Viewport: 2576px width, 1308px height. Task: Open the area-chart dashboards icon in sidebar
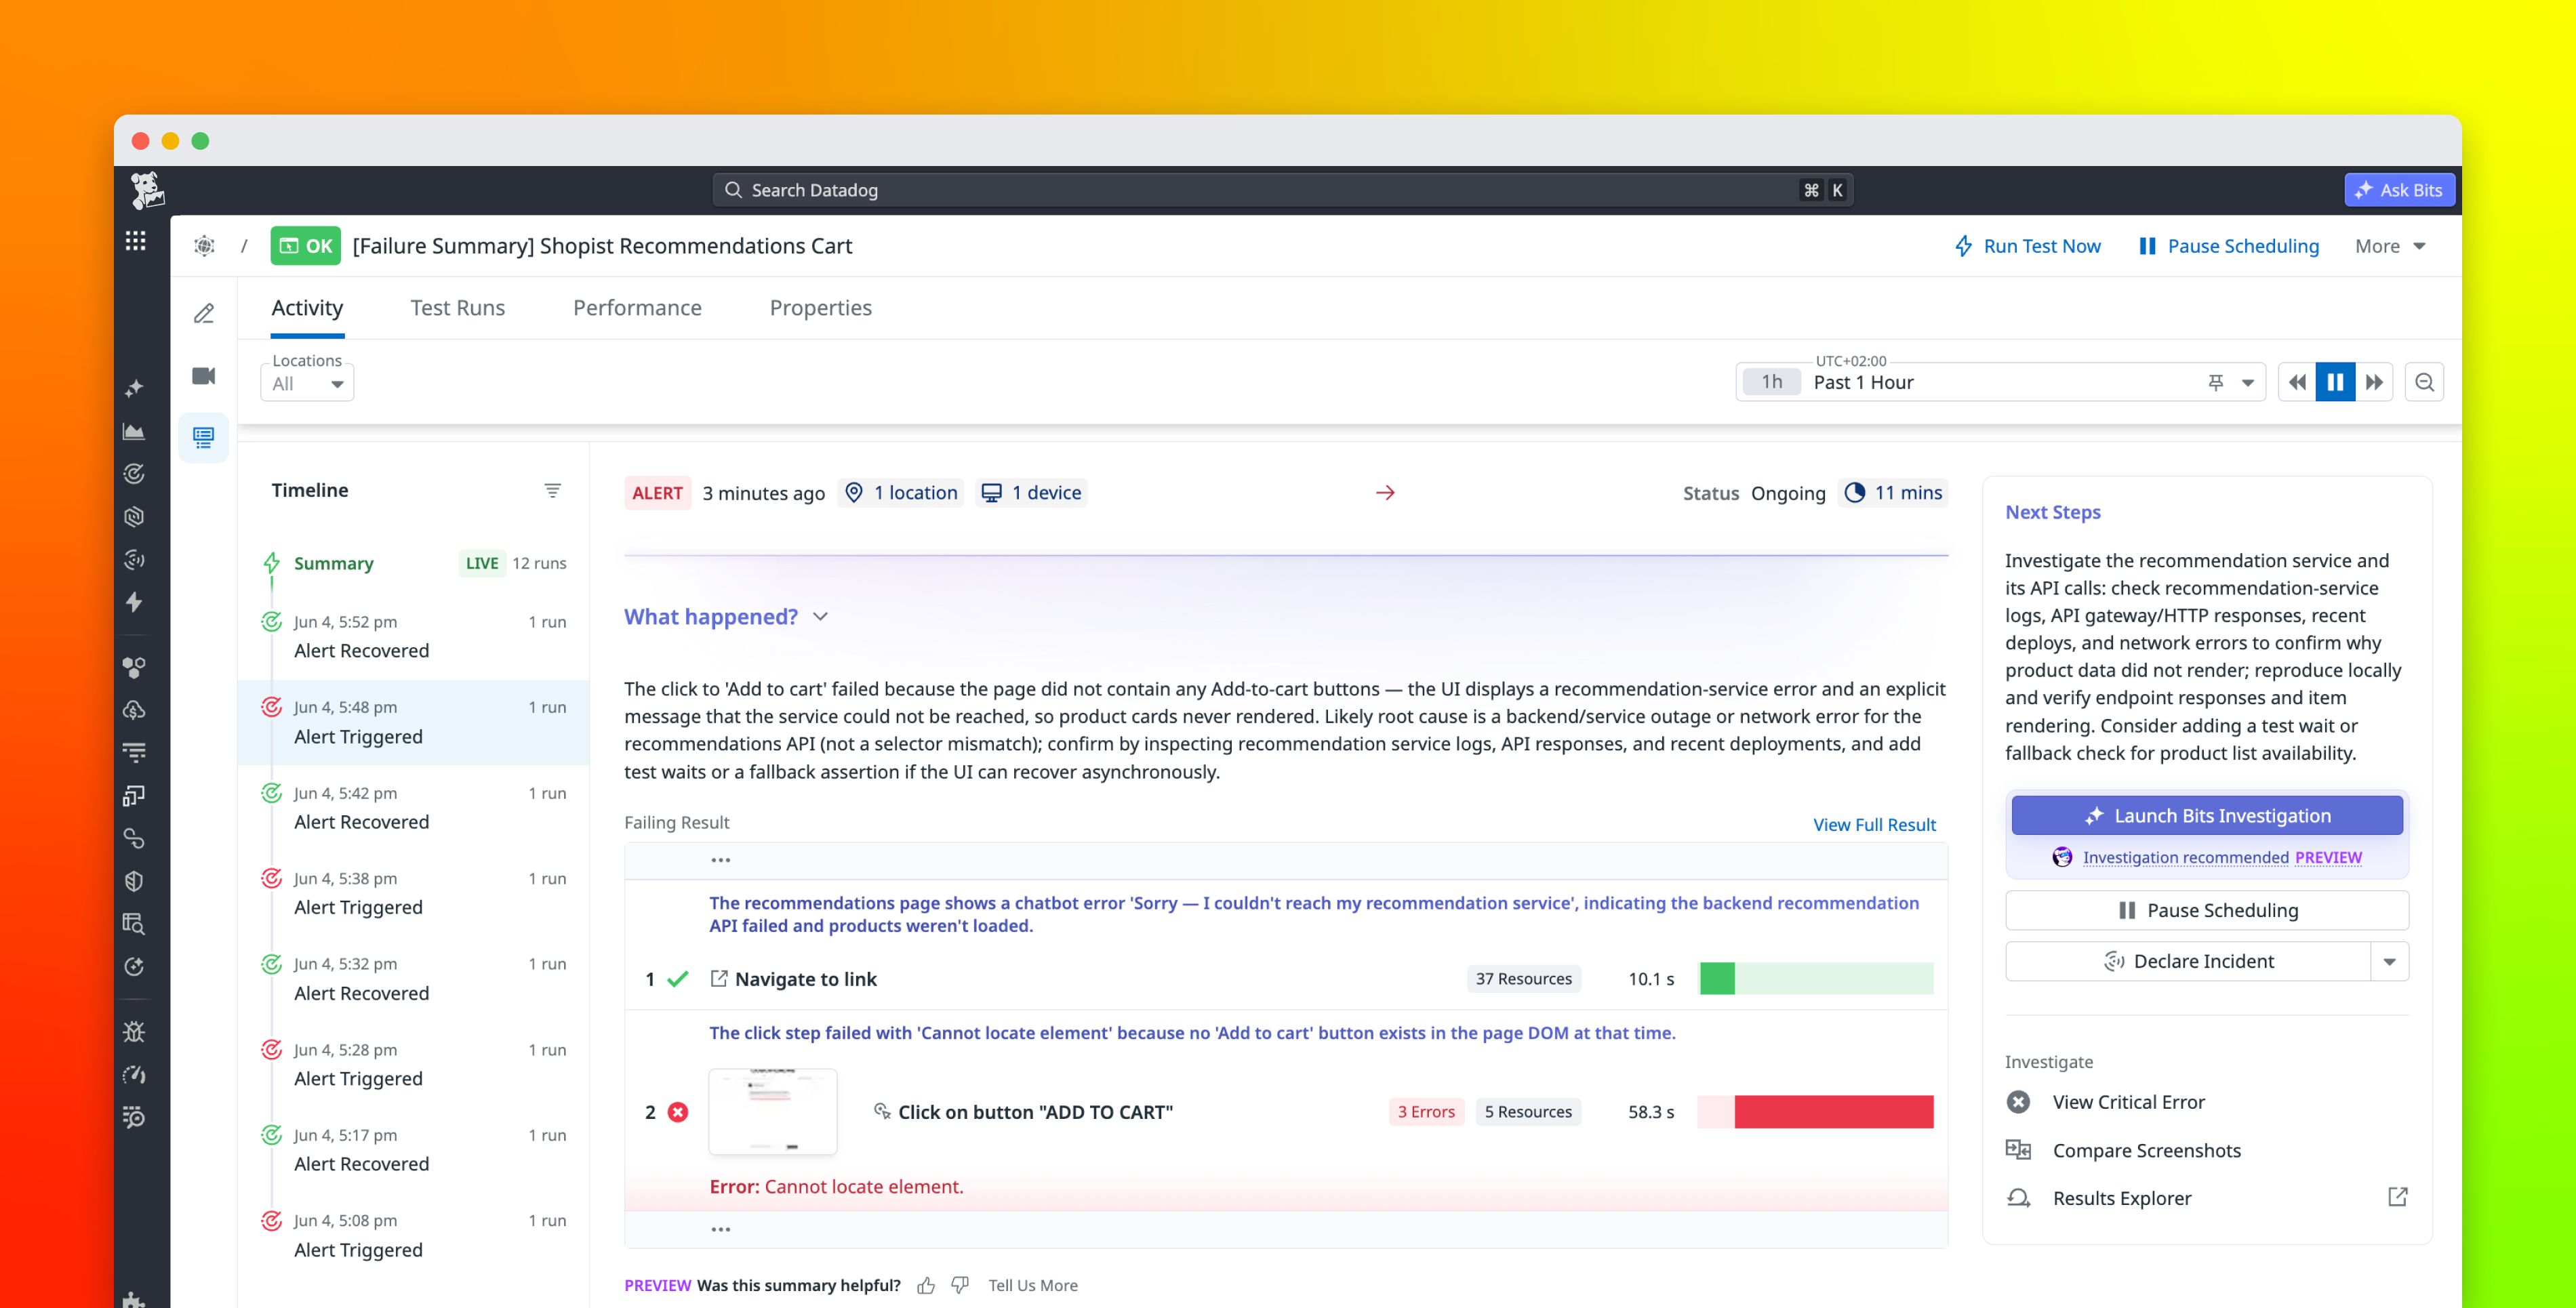coord(134,431)
